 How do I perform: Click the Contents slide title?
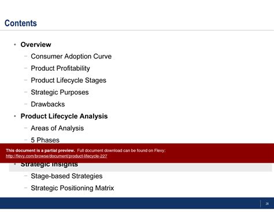(21, 23)
